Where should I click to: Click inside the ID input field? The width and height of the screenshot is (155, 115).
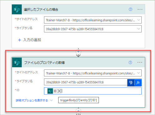click(x=93, y=91)
